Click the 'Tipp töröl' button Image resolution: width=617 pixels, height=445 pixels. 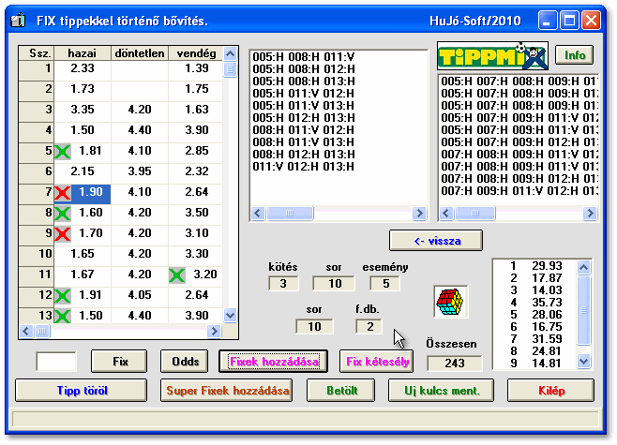click(x=82, y=391)
